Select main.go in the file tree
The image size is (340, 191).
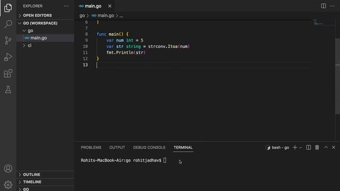point(45,38)
